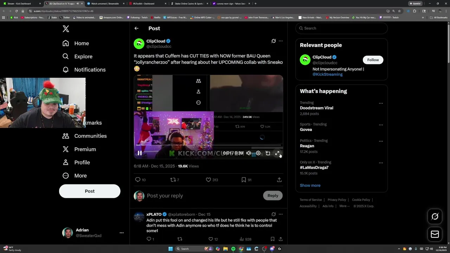450x253 pixels.
Task: Open the more options on ClipCloud's post
Action: click(281, 41)
